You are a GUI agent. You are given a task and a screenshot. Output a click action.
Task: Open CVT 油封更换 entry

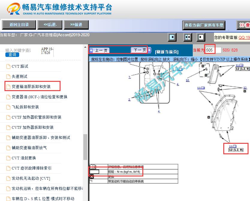24,158
